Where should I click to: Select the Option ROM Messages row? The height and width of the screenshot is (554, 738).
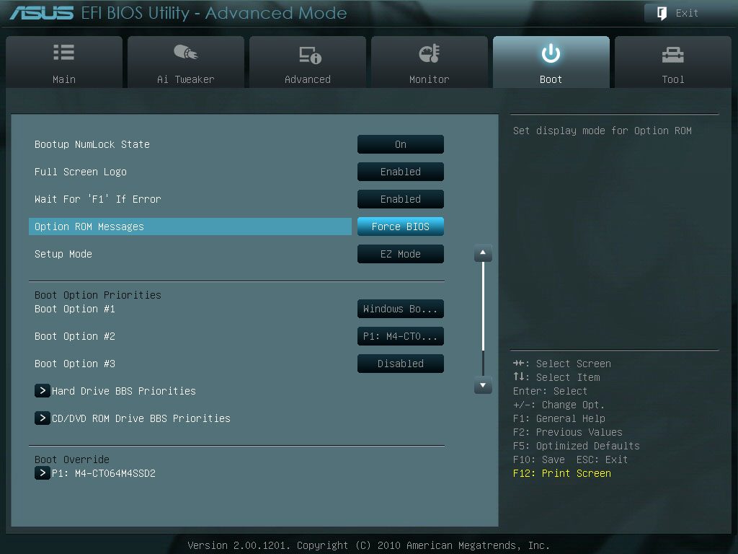190,226
